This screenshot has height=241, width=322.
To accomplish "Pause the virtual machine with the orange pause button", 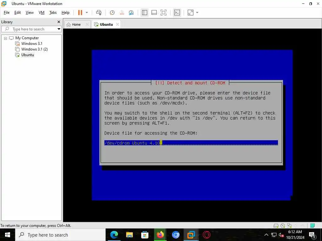I will point(80,13).
